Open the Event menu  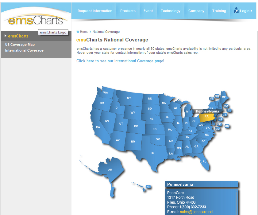coord(148,11)
